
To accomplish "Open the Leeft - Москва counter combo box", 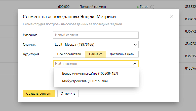I will [x=96, y=45].
